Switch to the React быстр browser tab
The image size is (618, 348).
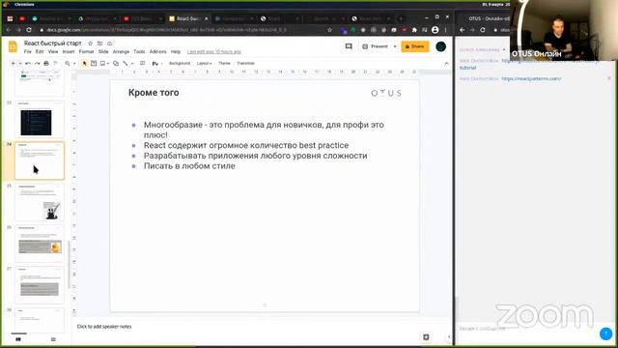[x=188, y=18]
